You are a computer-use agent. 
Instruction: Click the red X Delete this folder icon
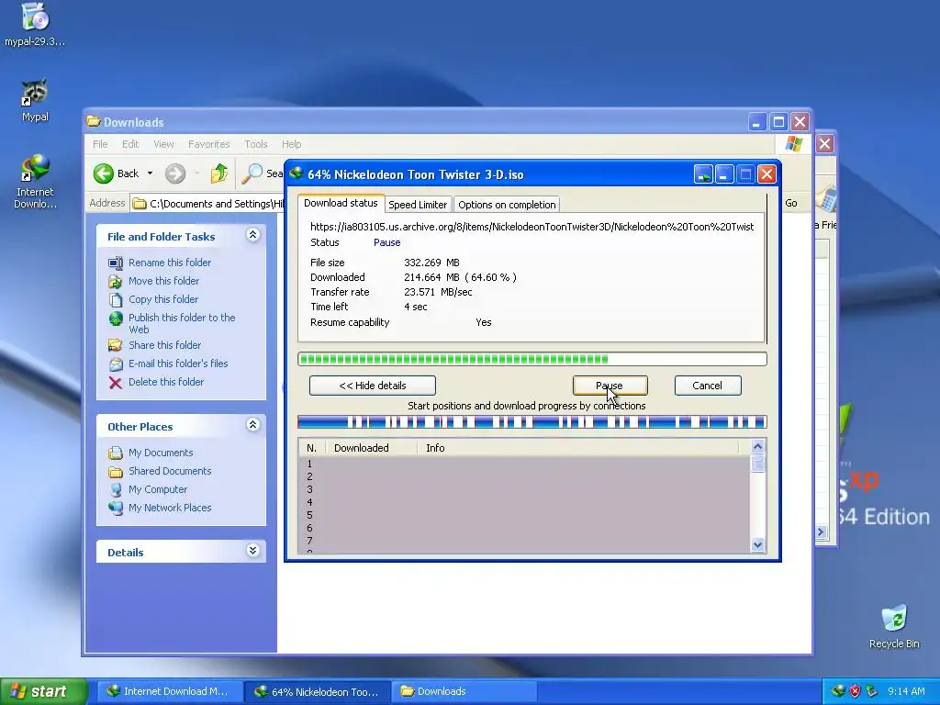tap(115, 383)
